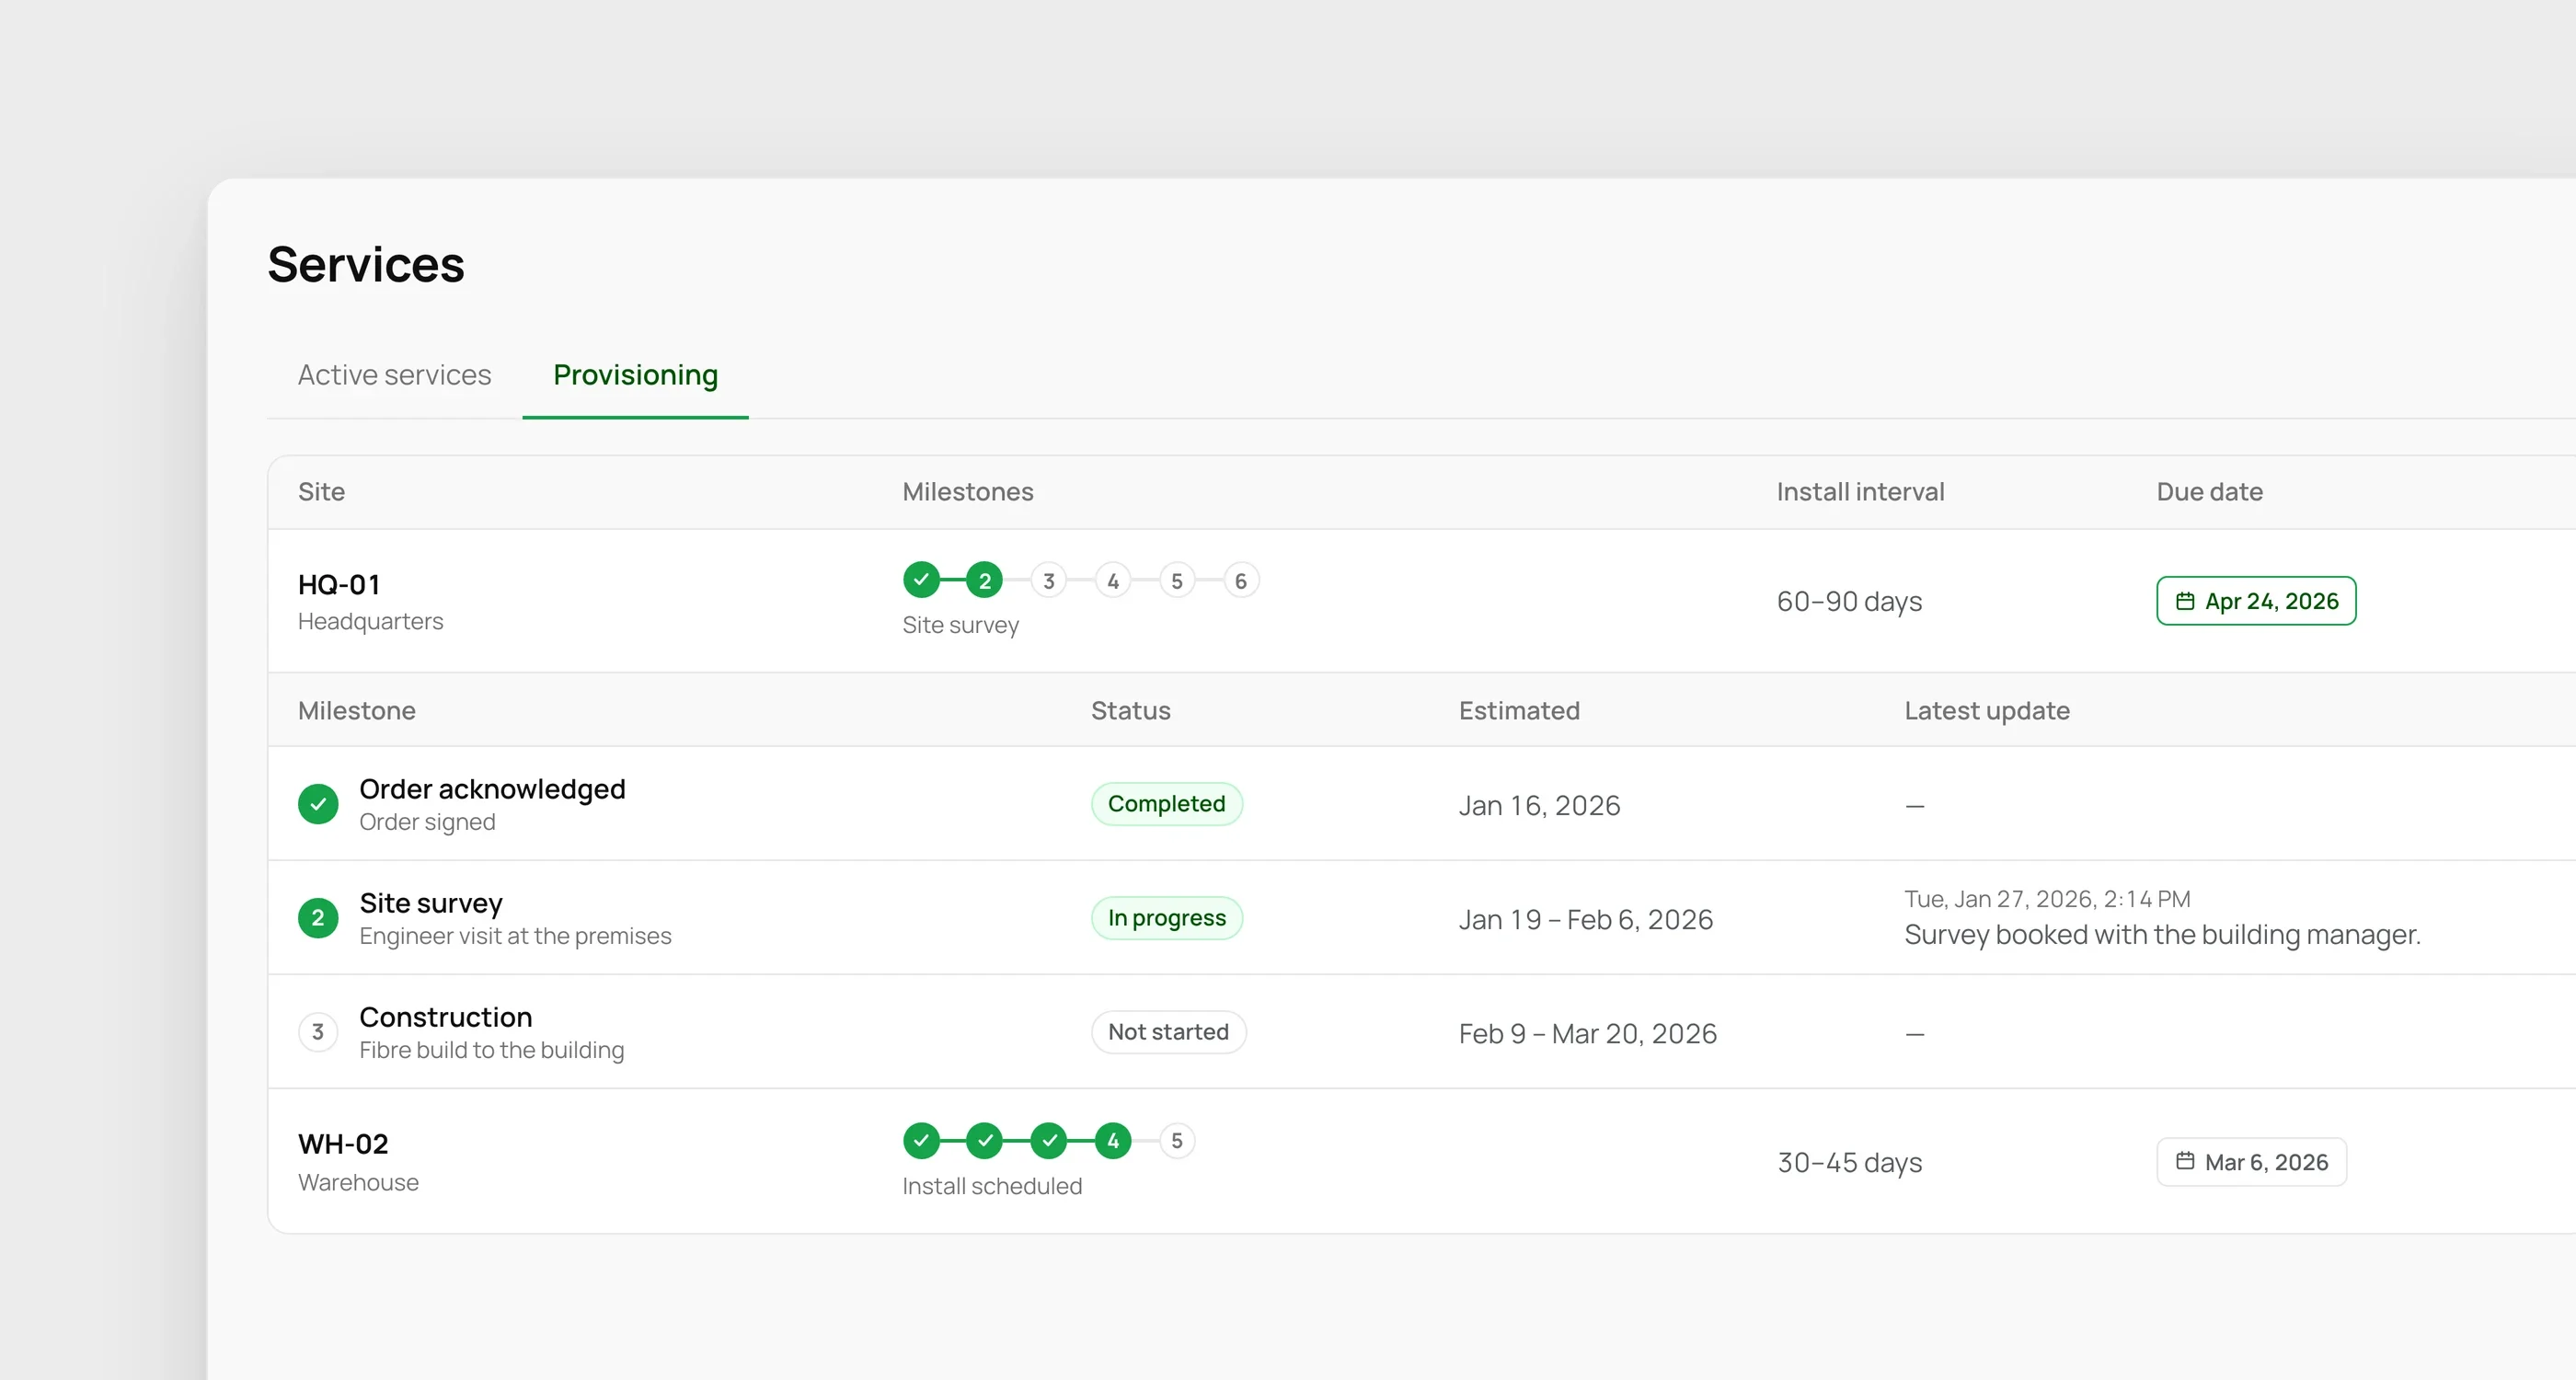
Task: Select the Provisioning tab
Action: tap(635, 374)
